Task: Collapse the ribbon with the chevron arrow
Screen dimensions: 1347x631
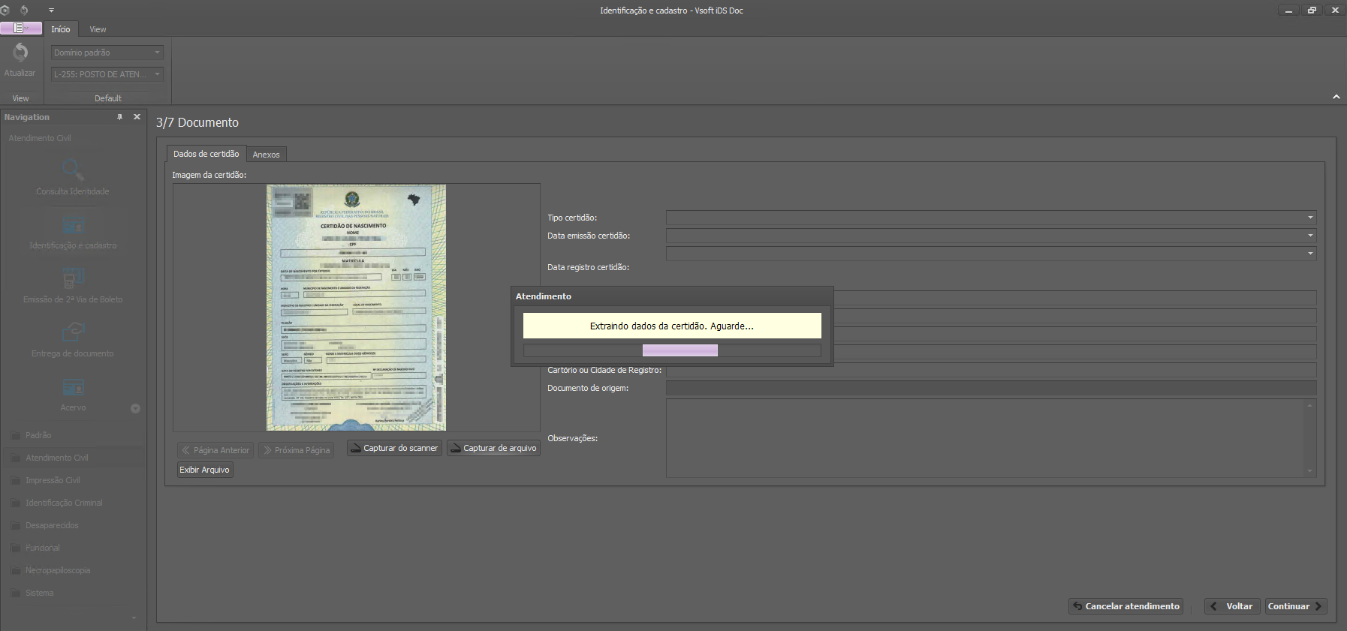Action: [1336, 97]
